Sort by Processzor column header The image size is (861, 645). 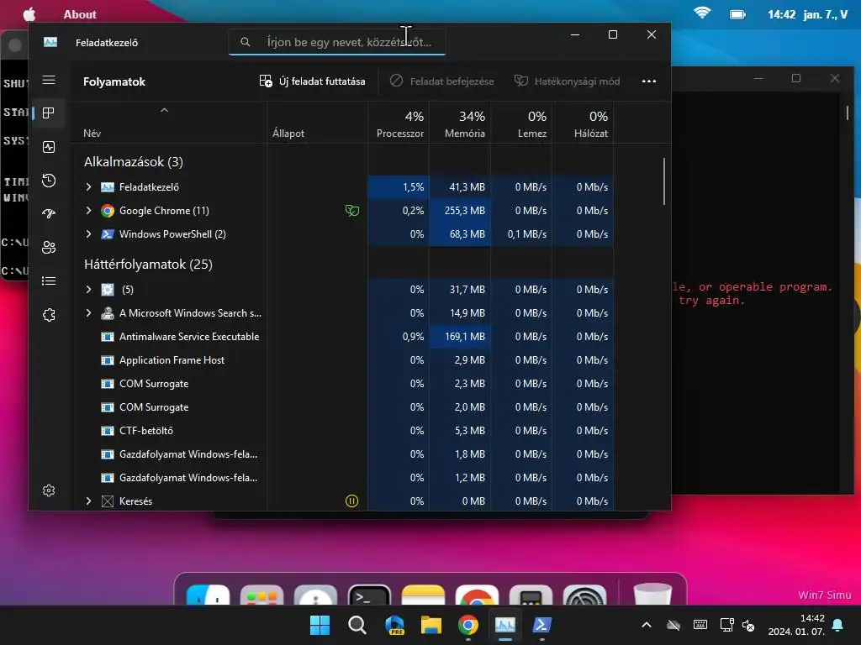399,123
